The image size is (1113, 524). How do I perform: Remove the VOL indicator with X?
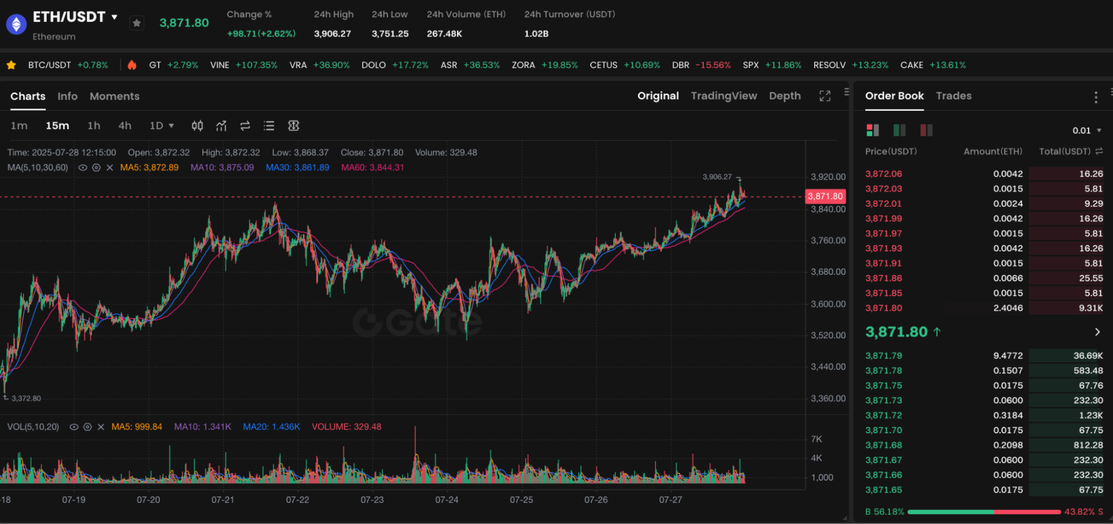point(101,427)
